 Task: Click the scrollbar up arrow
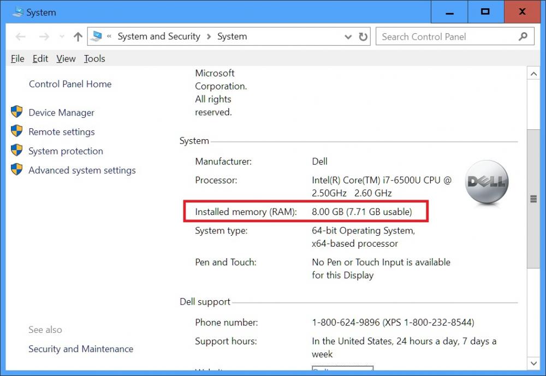pos(533,74)
